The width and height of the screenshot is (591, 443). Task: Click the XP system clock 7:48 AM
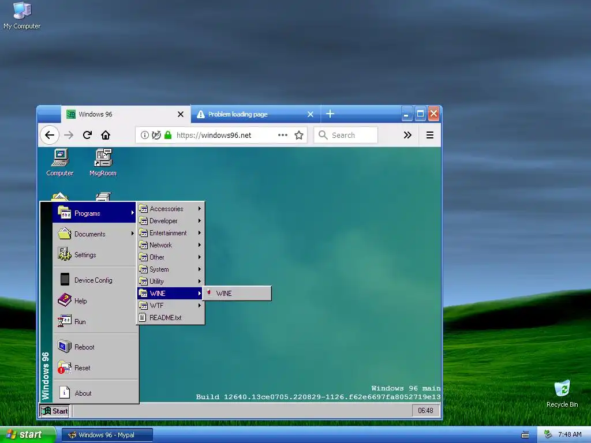coord(570,434)
